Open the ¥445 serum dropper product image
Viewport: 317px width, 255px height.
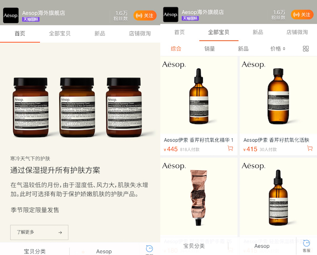coord(199,95)
